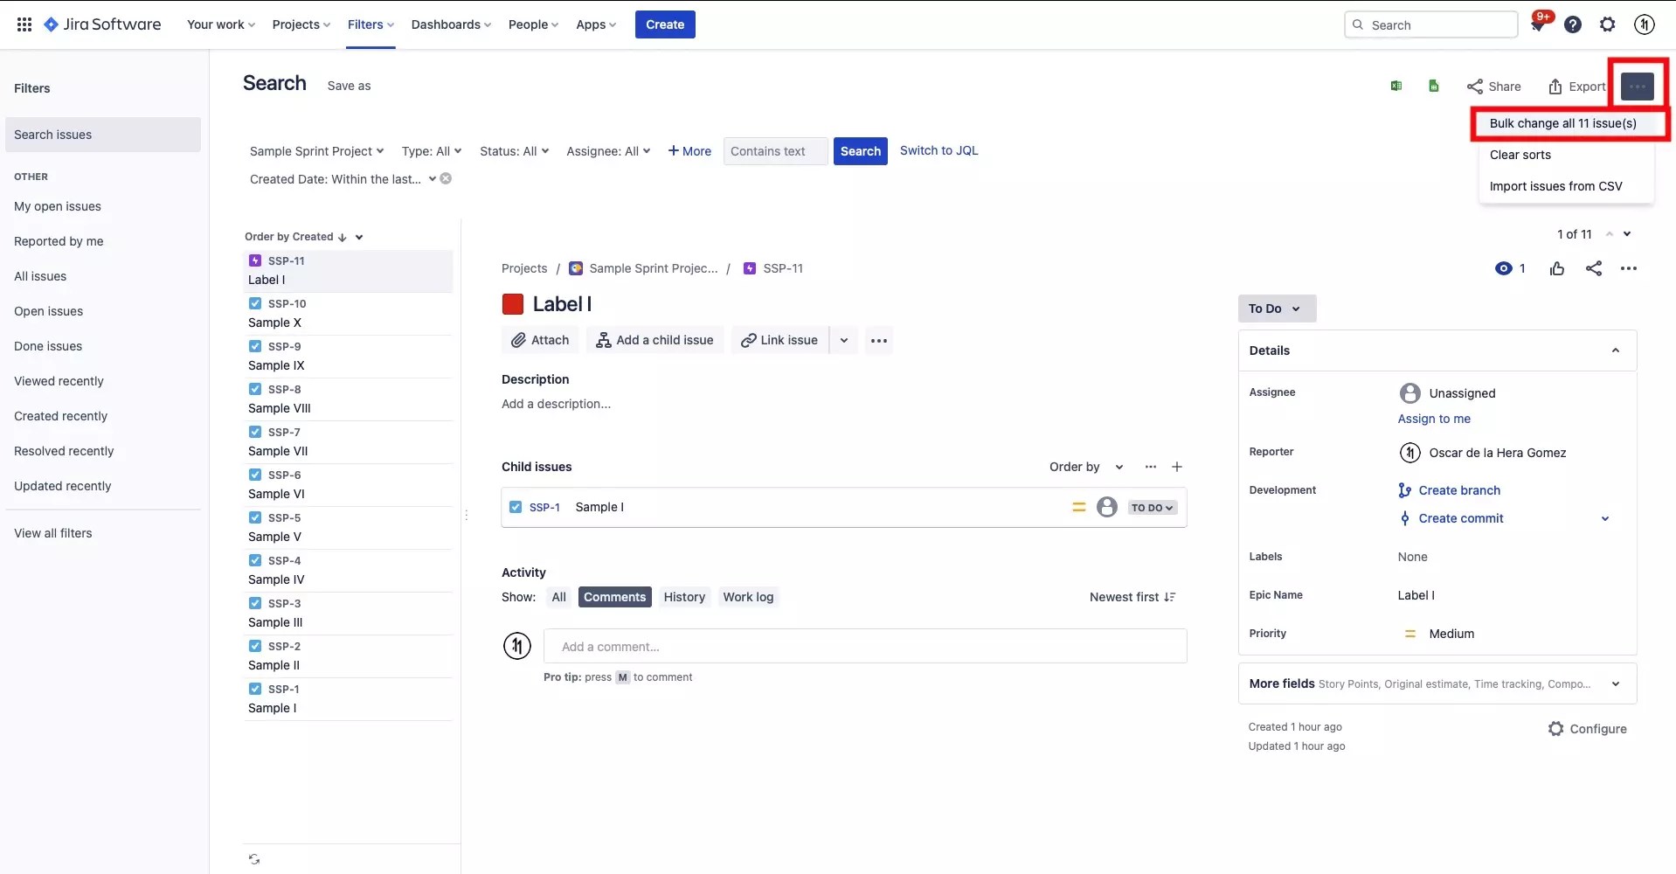Click the watchers eye icon
The width and height of the screenshot is (1676, 874).
tap(1504, 268)
